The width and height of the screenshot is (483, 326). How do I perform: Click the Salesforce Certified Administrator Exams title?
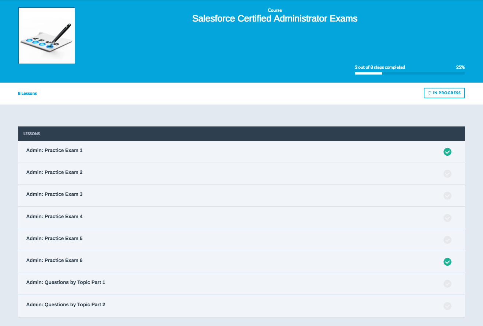click(275, 19)
